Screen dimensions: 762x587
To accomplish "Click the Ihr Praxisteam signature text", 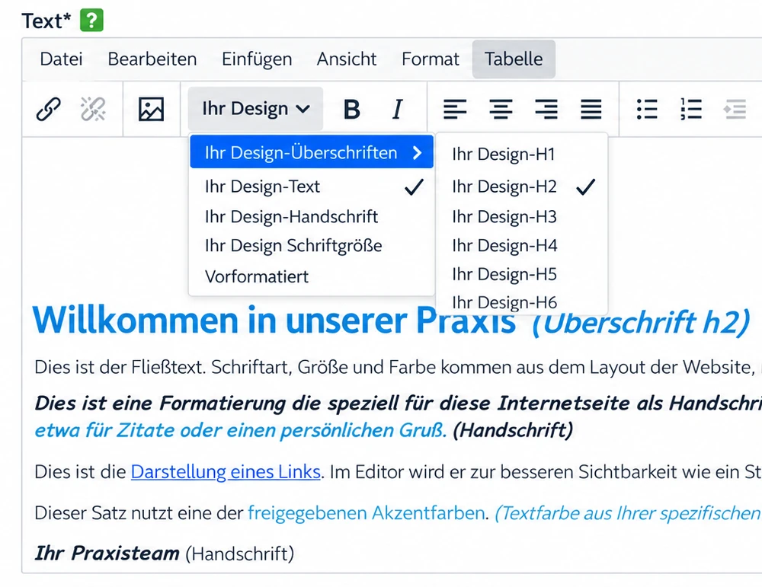I will [x=107, y=553].
